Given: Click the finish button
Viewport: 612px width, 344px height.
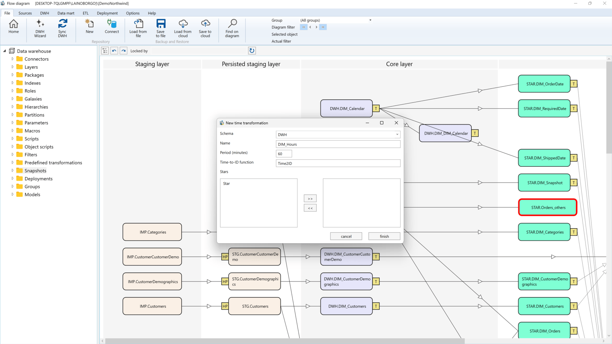Looking at the screenshot, I should (x=384, y=236).
